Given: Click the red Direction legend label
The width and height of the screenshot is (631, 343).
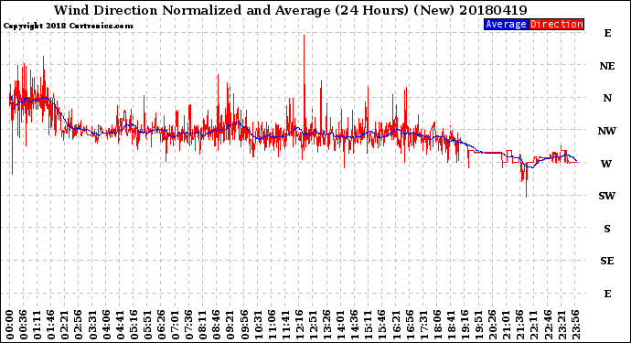Looking at the screenshot, I should tap(556, 24).
